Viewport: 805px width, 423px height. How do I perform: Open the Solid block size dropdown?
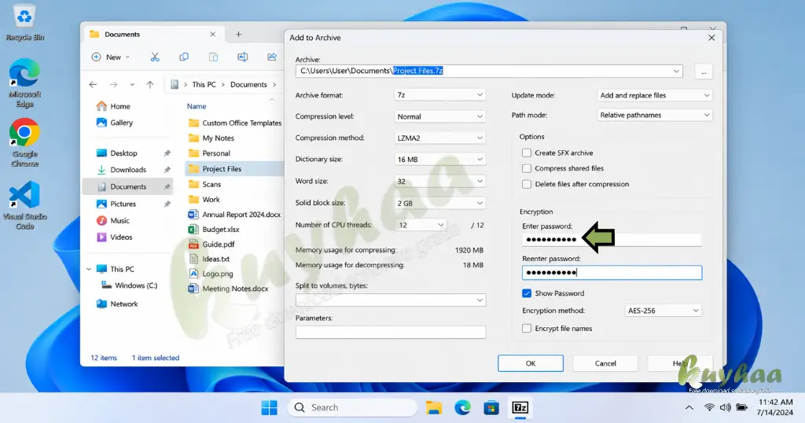(x=440, y=204)
